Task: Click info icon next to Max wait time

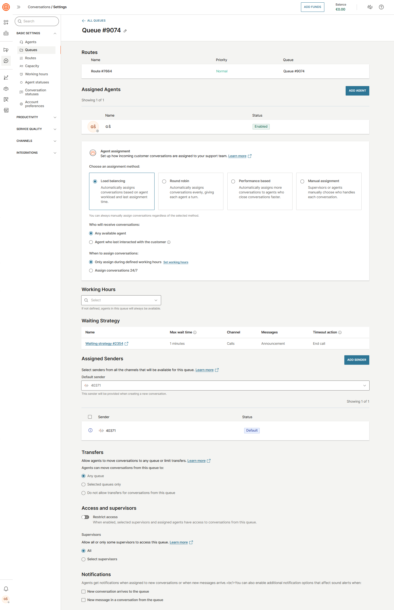Action: [x=195, y=332]
